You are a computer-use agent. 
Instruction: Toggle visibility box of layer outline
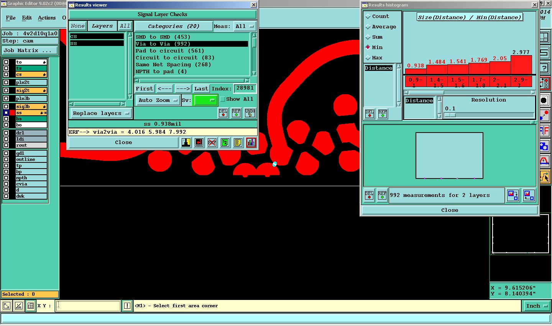tap(6, 159)
